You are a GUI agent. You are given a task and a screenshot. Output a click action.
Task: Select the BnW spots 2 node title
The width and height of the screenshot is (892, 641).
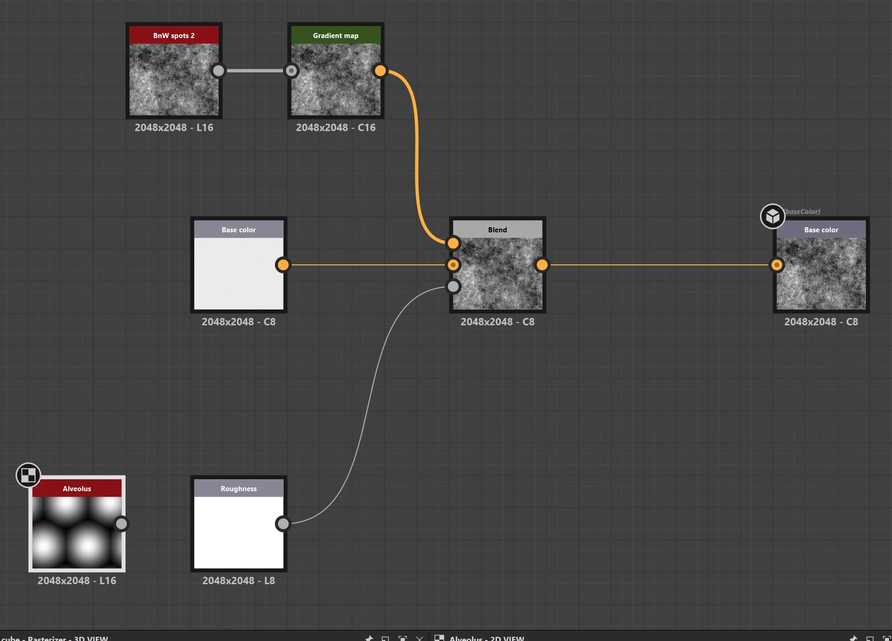click(x=174, y=35)
